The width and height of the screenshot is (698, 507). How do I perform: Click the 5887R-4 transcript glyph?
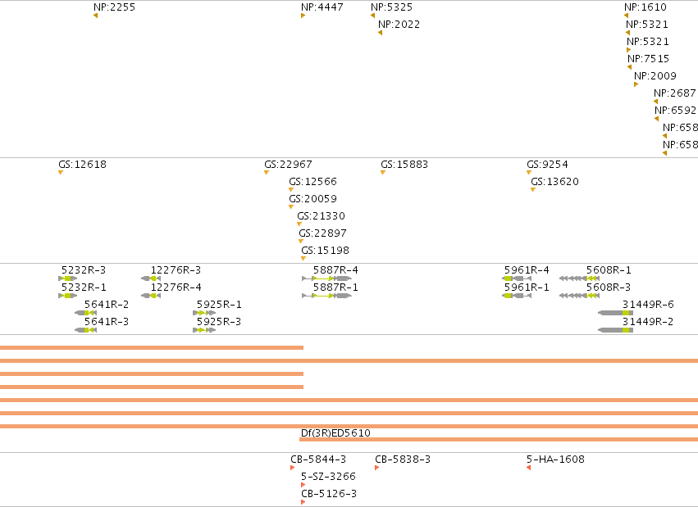tap(326, 278)
